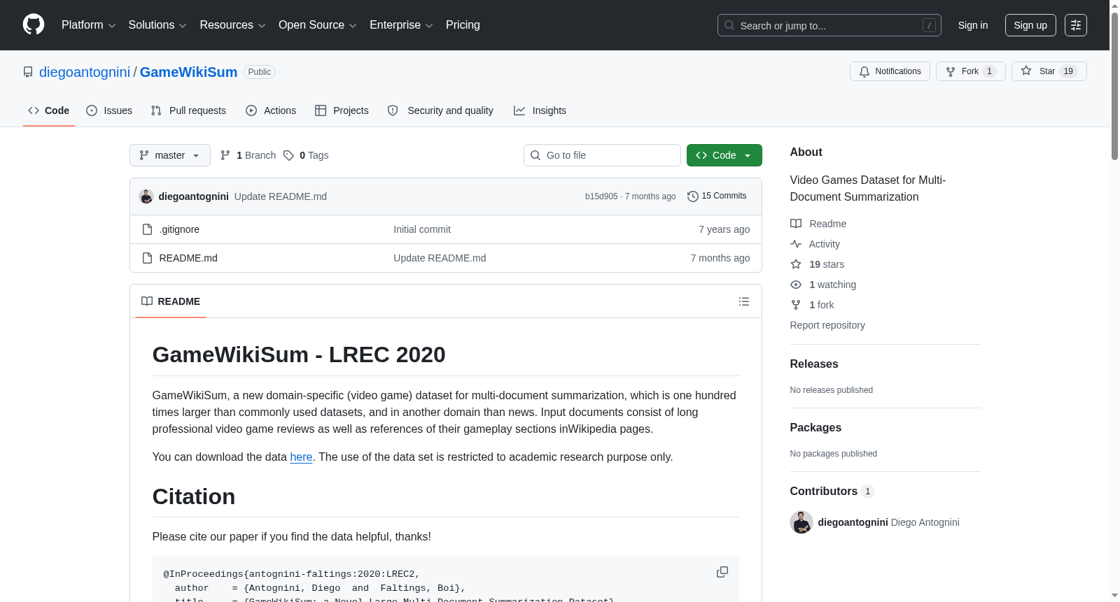The height and width of the screenshot is (602, 1120).
Task: Click the command palette icon in header
Action: coord(1075,25)
